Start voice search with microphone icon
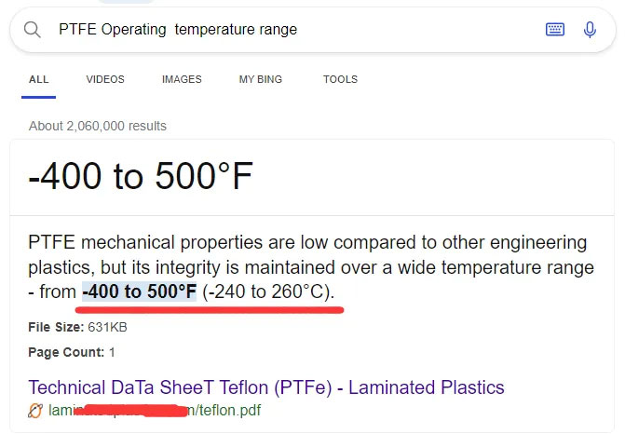 point(590,30)
